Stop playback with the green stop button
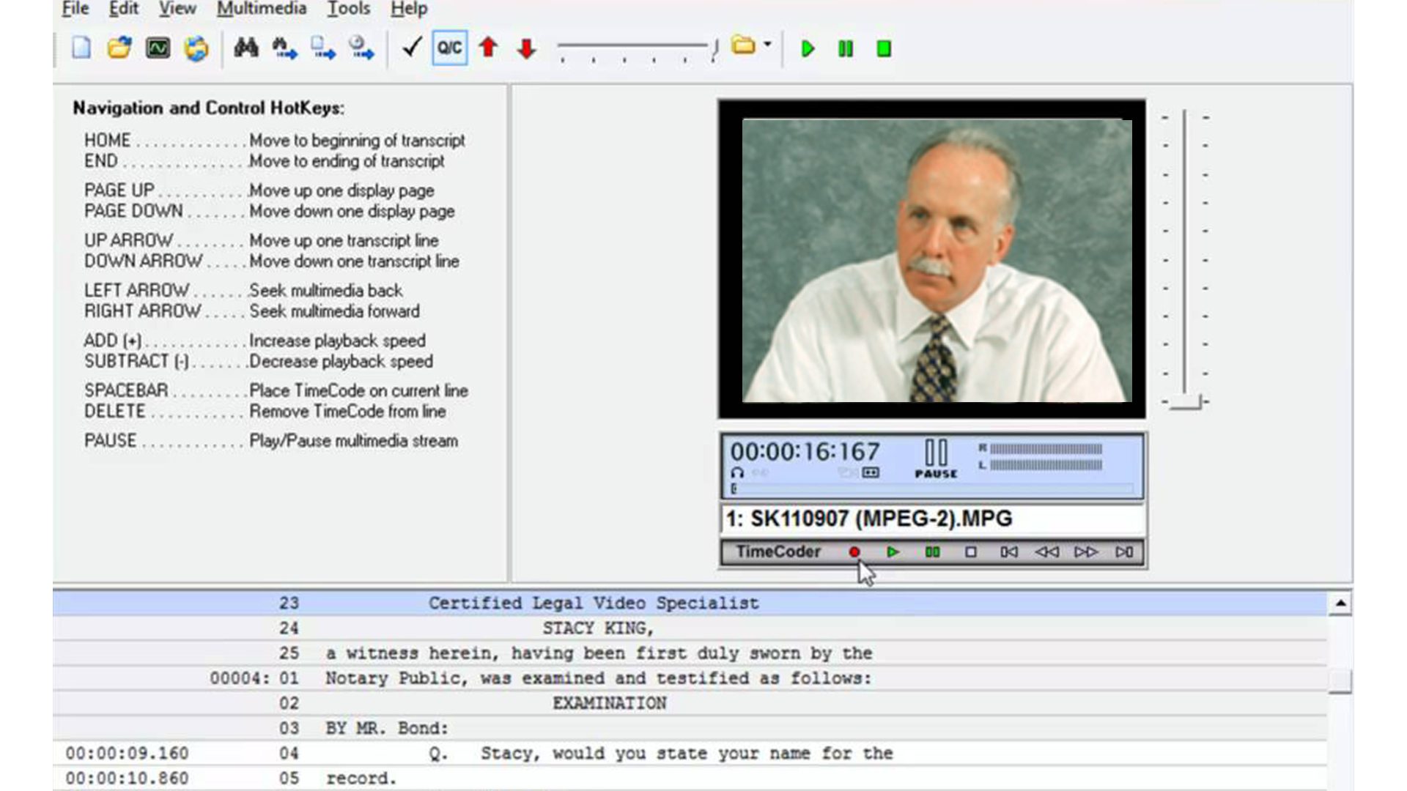The image size is (1407, 791). click(883, 48)
